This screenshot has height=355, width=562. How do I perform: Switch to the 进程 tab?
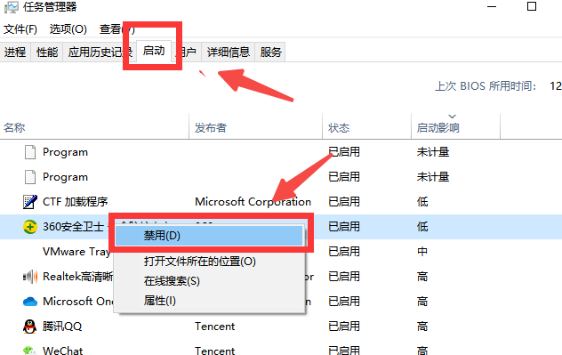15,52
